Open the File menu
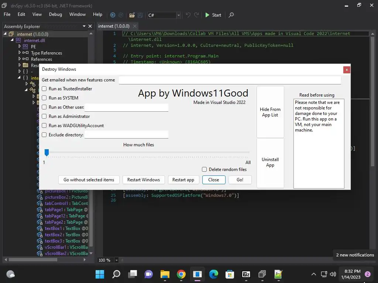Screen dimensions: 378x283 click(7, 14)
